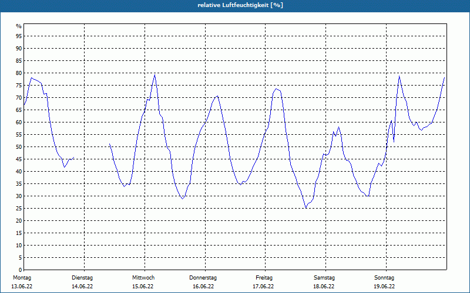
Task: Click the y-axis value 95
Action: pyautogui.click(x=19, y=36)
